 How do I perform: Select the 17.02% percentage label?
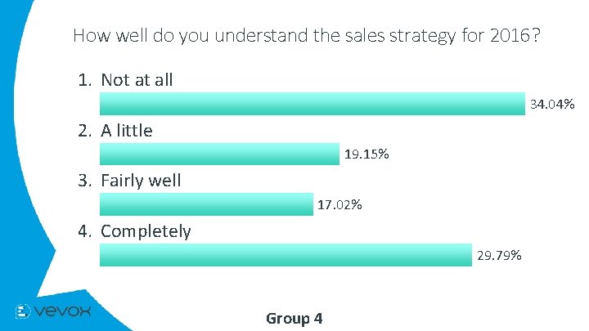pyautogui.click(x=339, y=204)
